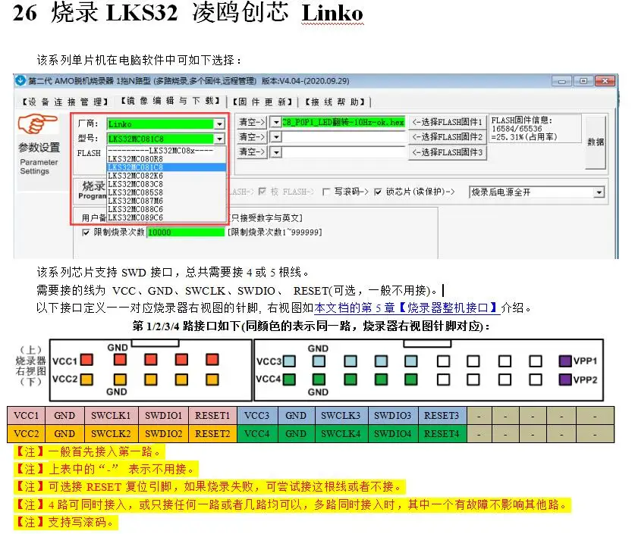This screenshot has width=635, height=534.
Task: Click the AMO programmer window title icon
Action: (20, 80)
